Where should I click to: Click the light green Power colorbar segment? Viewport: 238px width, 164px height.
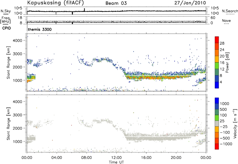pyautogui.click(x=217, y=65)
